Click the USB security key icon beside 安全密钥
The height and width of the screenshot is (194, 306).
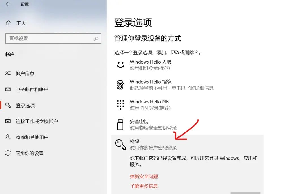point(120,125)
